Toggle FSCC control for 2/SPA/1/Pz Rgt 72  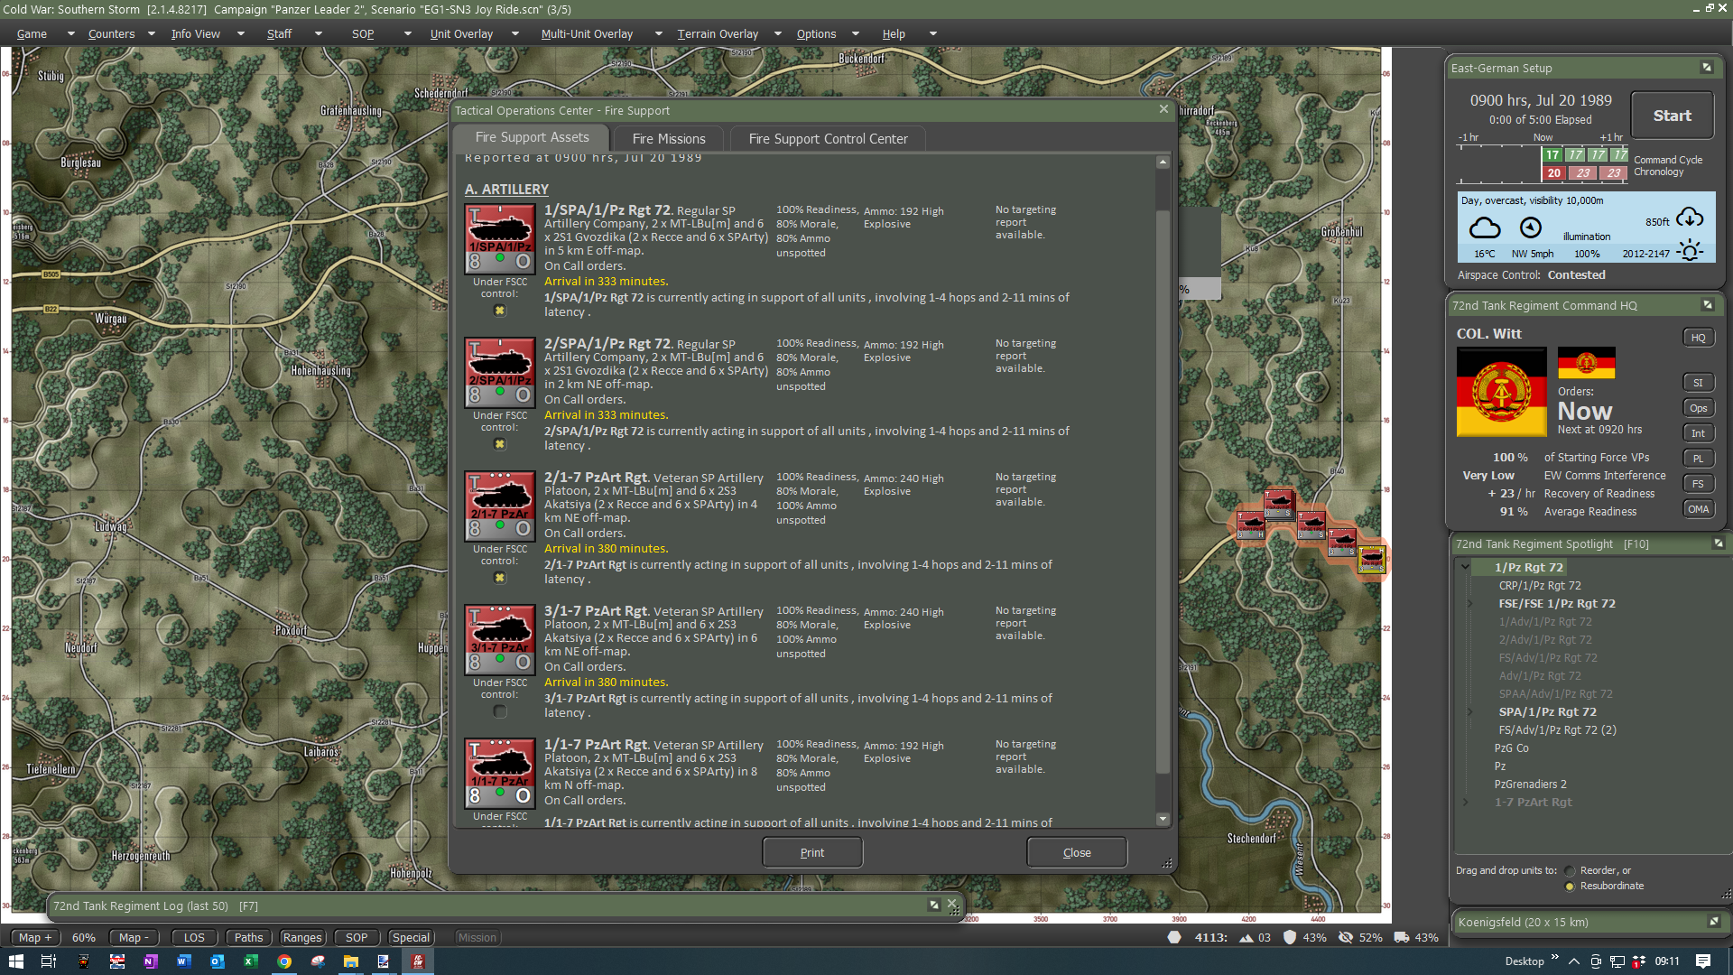point(499,444)
